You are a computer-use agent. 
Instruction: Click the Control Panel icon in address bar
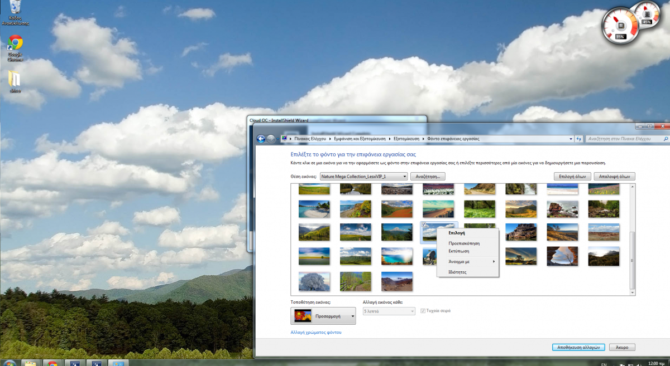click(285, 138)
